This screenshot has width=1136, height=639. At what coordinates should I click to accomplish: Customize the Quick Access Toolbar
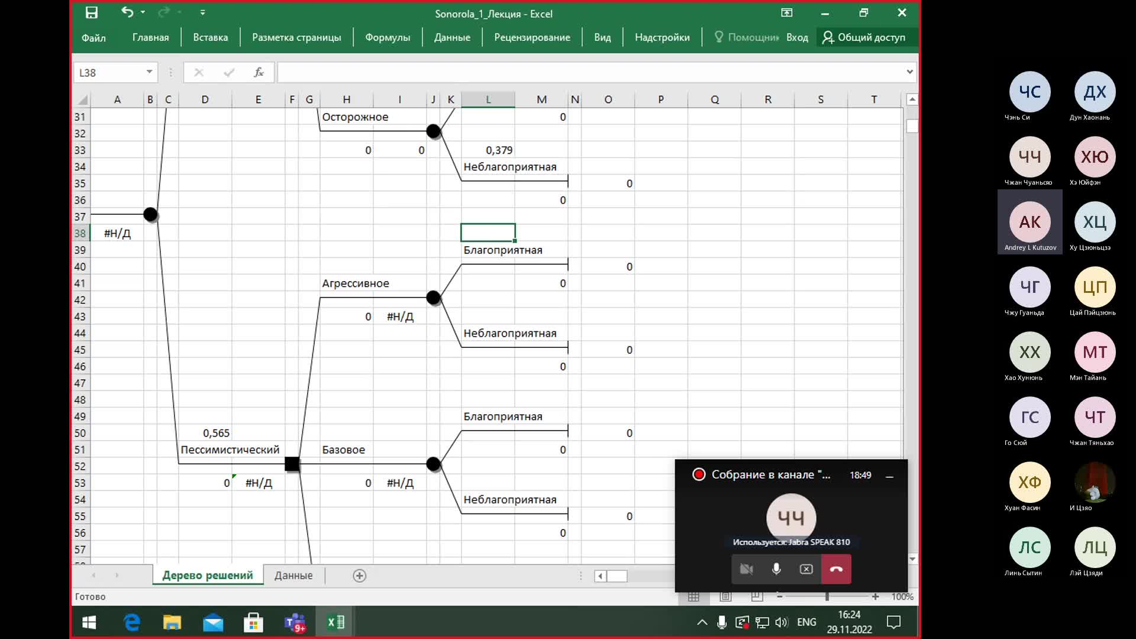[203, 12]
